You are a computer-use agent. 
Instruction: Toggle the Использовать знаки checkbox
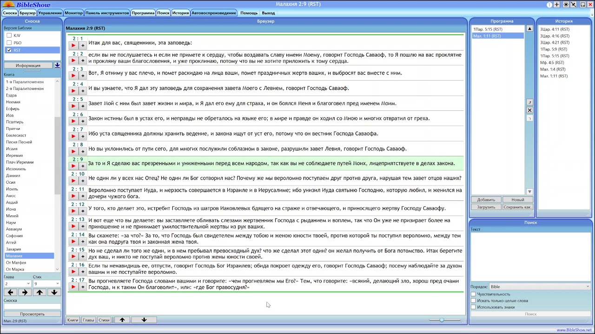coord(473,307)
